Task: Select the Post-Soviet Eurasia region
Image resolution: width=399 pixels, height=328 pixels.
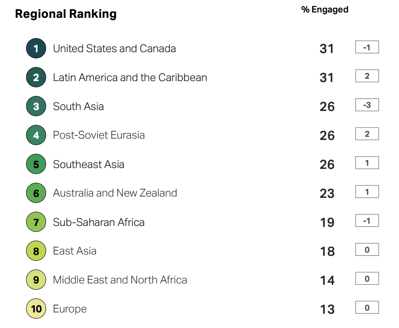Action: [99, 135]
